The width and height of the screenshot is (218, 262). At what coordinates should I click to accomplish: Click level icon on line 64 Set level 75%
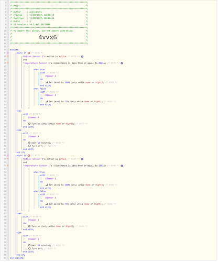pos(47,204)
